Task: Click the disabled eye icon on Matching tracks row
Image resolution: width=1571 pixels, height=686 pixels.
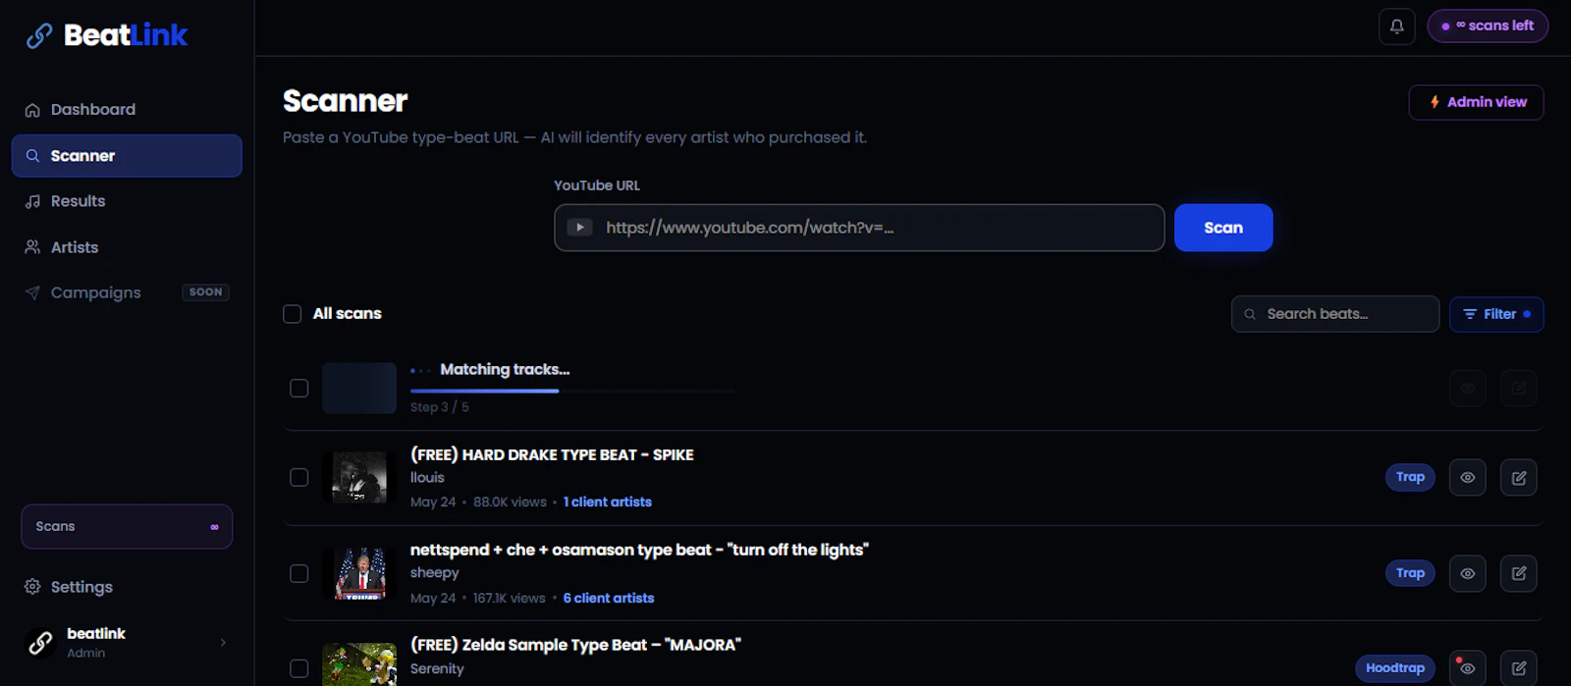Action: click(1468, 389)
